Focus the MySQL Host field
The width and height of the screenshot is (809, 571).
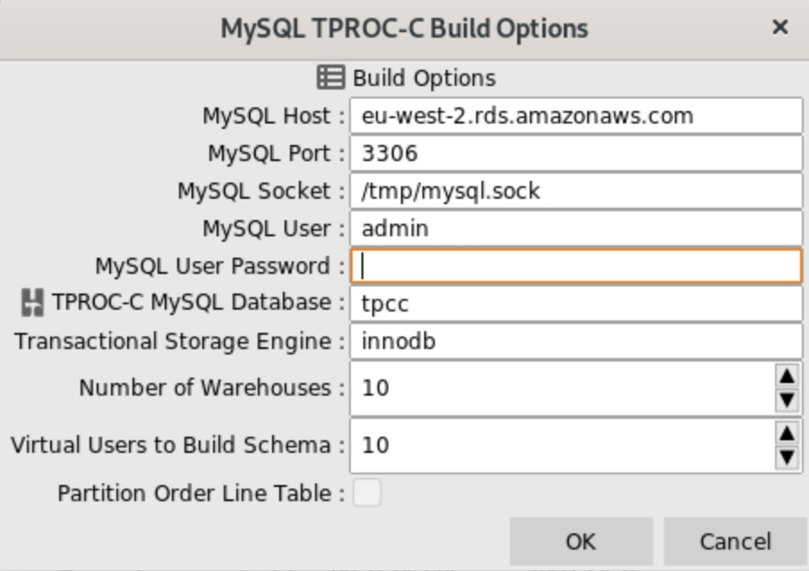click(x=575, y=115)
